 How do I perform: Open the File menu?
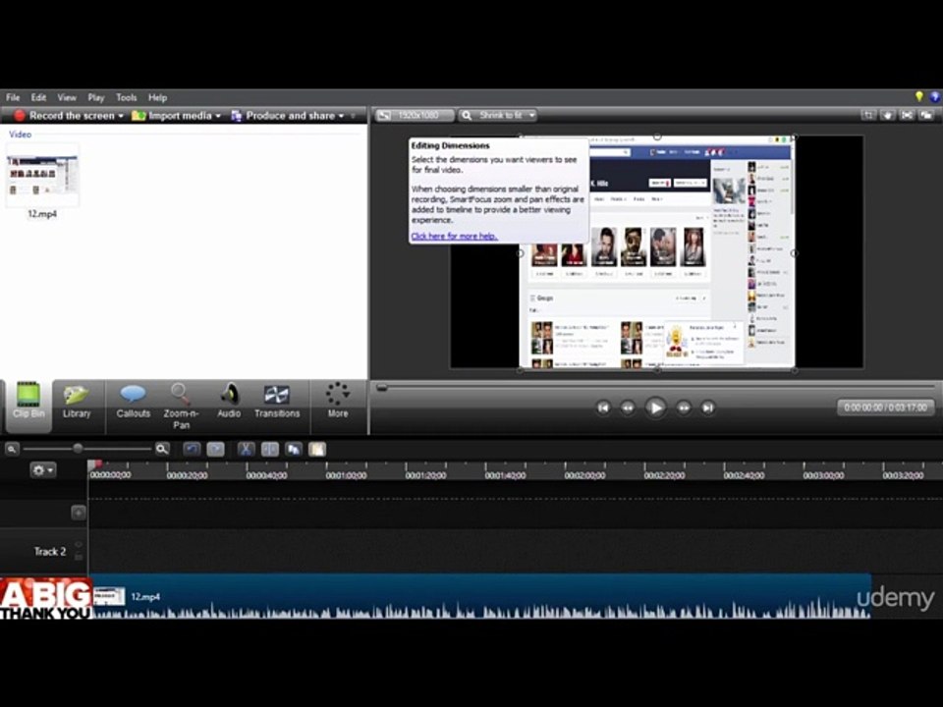pos(13,97)
